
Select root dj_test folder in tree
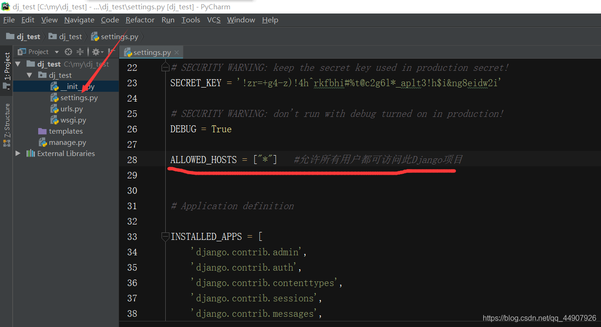(49, 64)
